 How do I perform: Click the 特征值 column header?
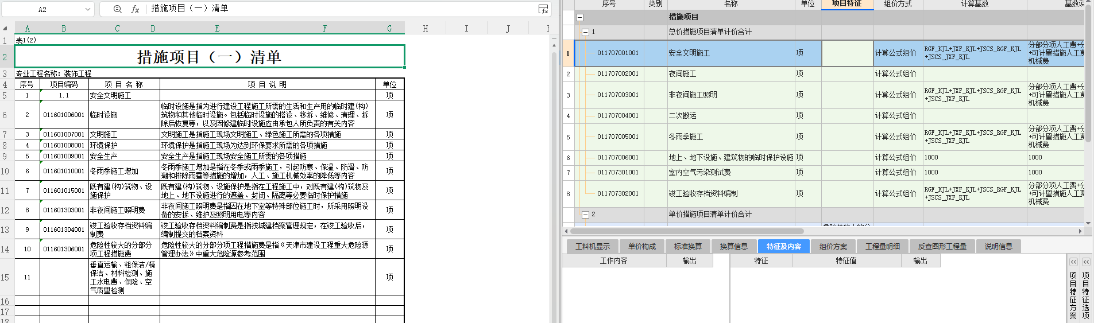coord(846,260)
